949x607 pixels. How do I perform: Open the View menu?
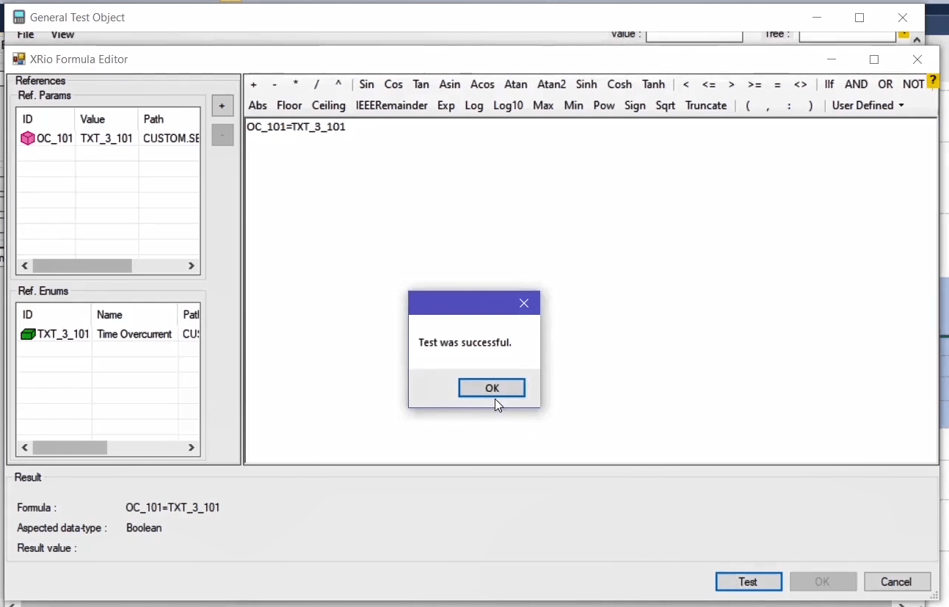click(62, 34)
